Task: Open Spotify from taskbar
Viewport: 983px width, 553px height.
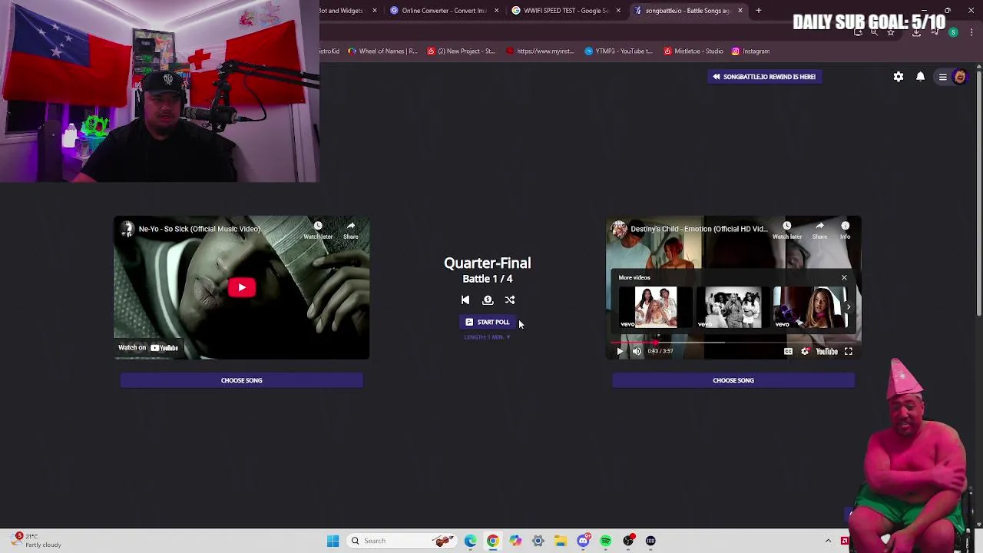Action: coord(606,541)
